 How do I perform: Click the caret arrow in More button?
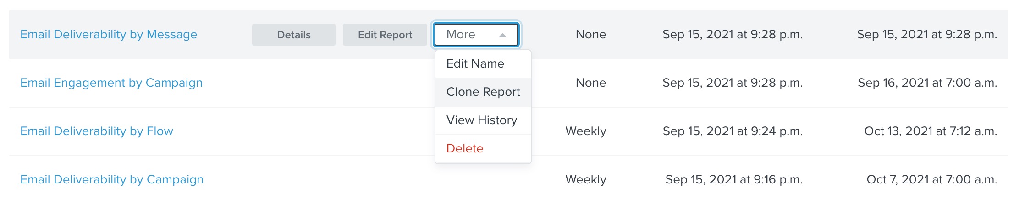(502, 35)
